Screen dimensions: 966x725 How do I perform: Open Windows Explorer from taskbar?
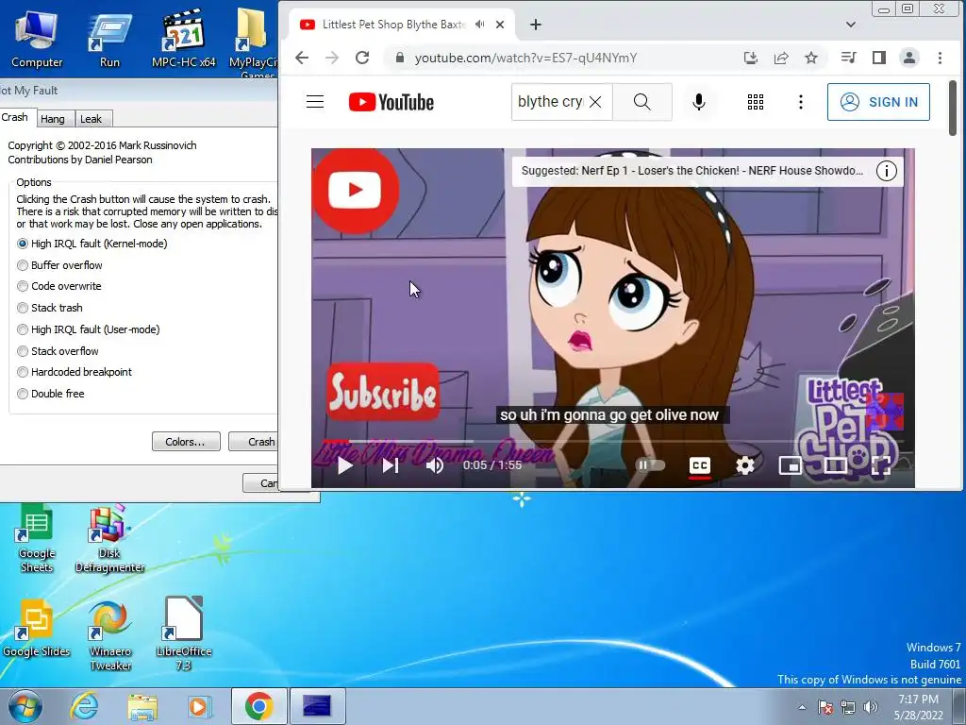click(142, 706)
